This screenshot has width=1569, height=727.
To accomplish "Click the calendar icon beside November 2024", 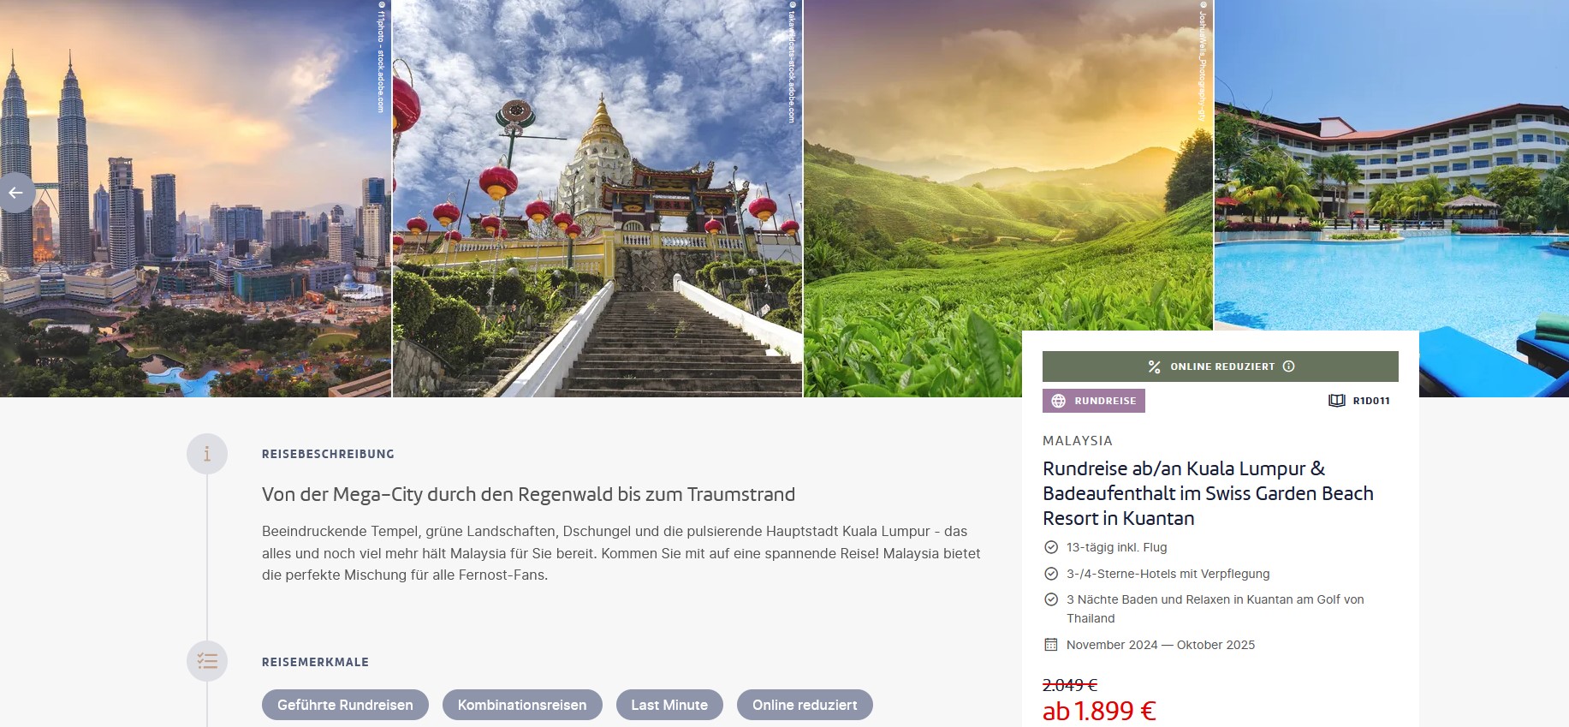I will coord(1051,645).
